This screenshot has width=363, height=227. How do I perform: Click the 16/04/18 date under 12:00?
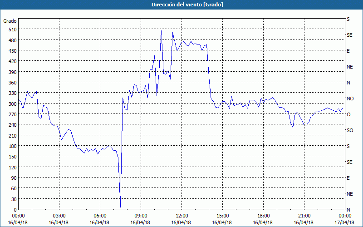point(181,222)
